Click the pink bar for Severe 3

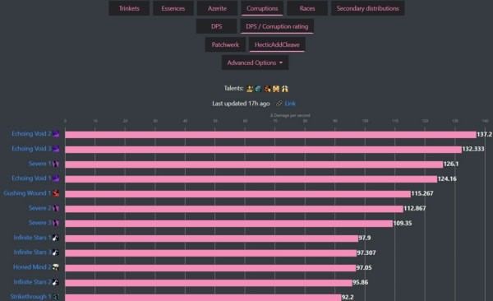coord(229,224)
